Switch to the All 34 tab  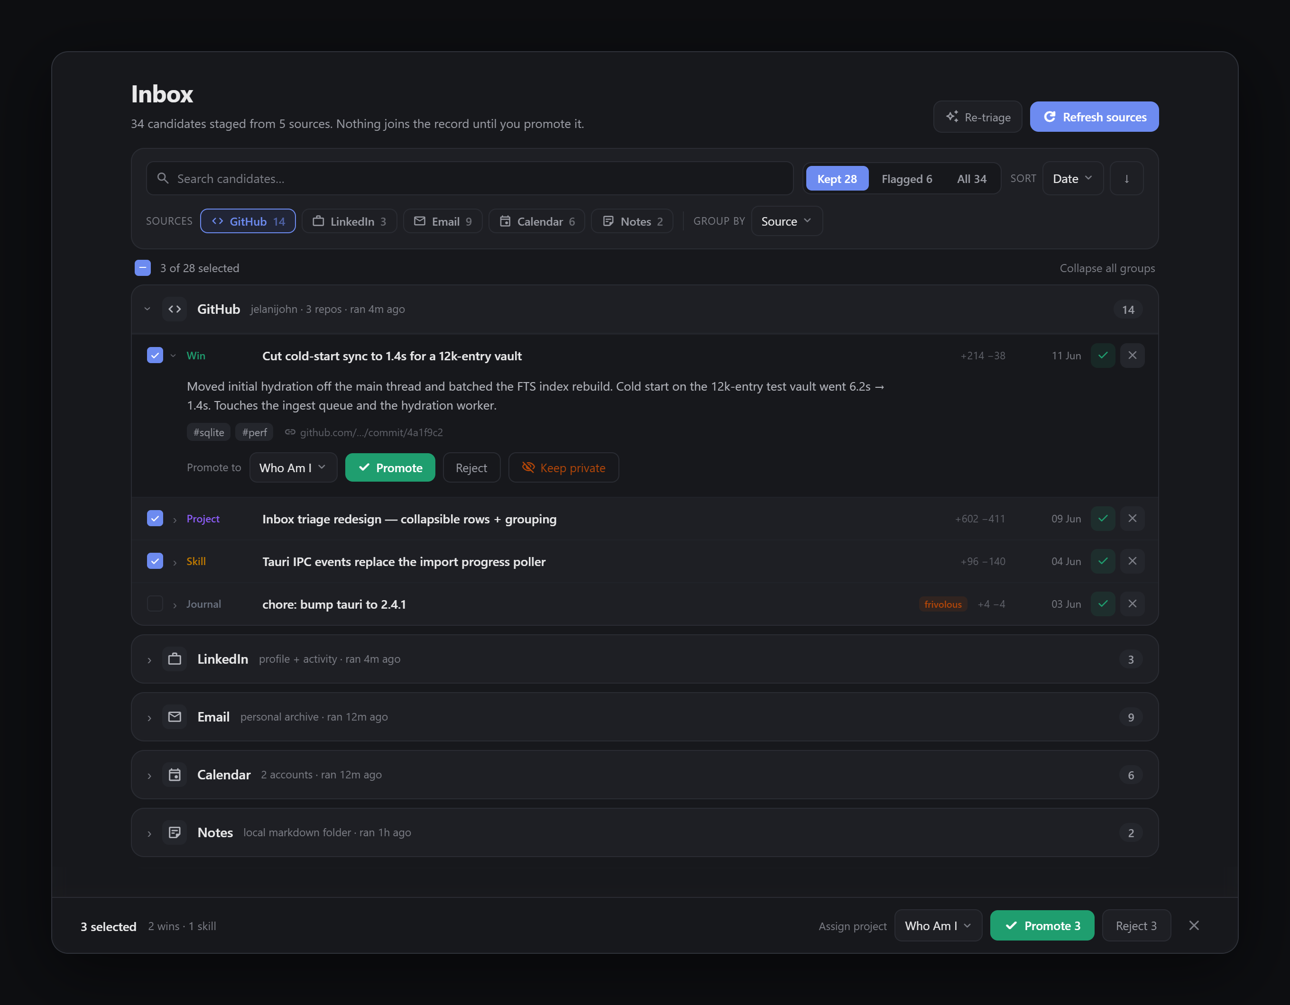972,178
